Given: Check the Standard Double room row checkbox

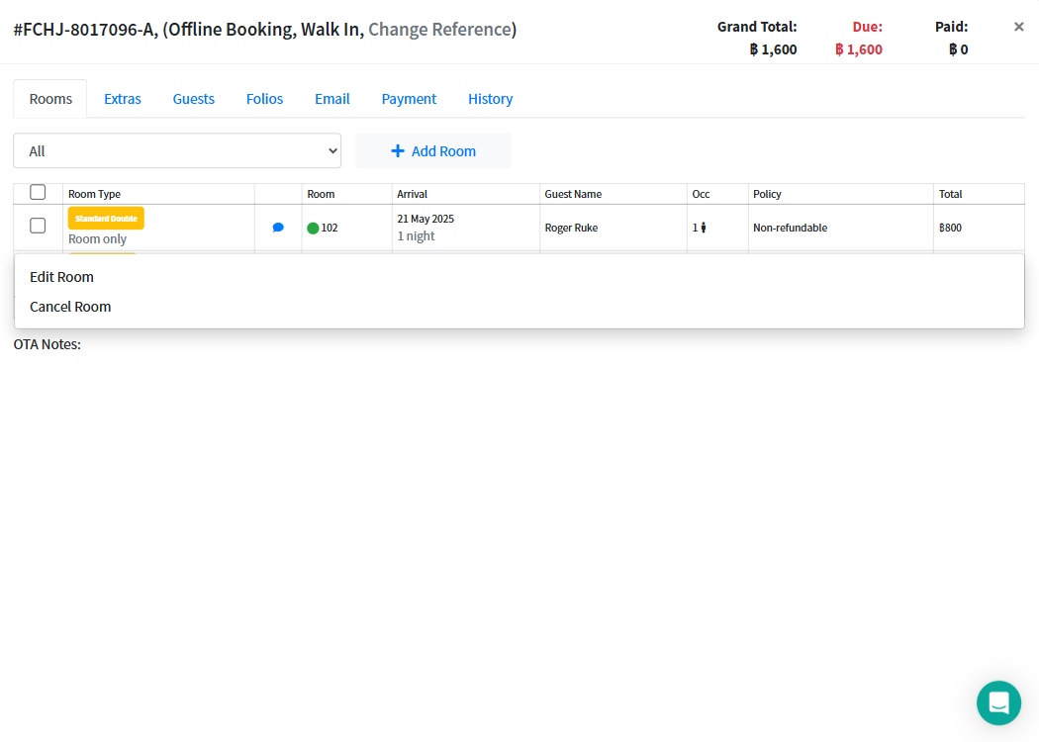Looking at the screenshot, I should click(x=38, y=226).
